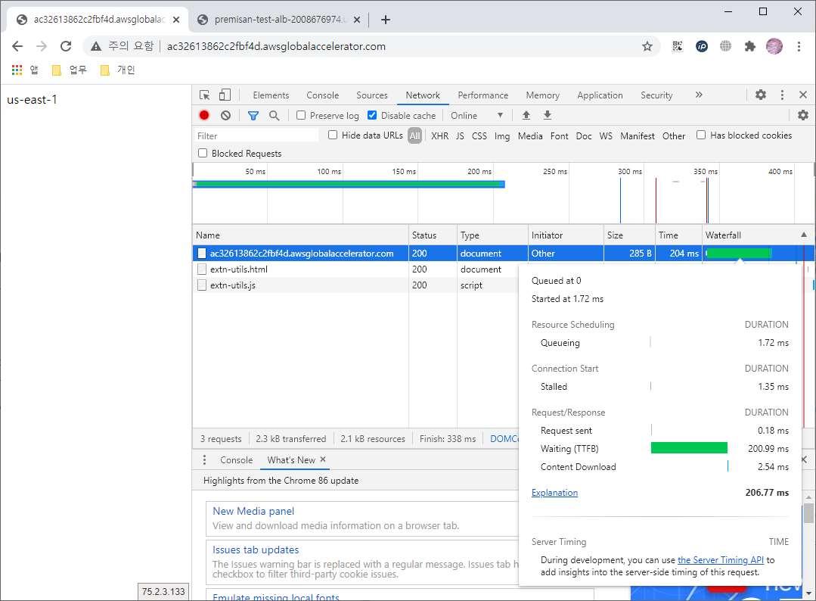816x601 pixels.
Task: Switch to the Console tab
Action: (322, 95)
